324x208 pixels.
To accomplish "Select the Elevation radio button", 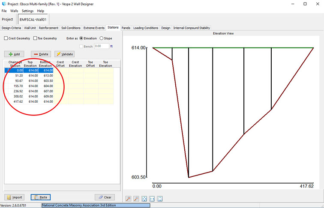I will pyautogui.click(x=81, y=39).
